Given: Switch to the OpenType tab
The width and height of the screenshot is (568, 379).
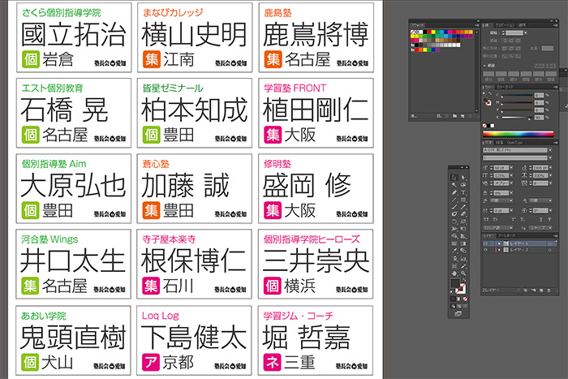Looking at the screenshot, I should coord(514,143).
